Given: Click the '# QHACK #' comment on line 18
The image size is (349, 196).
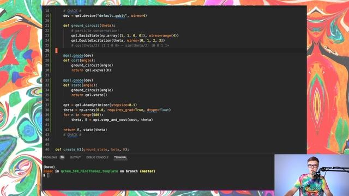Looking at the screenshot, I should tap(72, 11).
